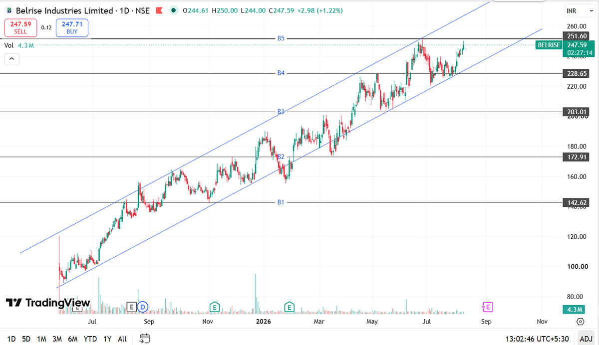Click the 2026 time axis label

click(264, 322)
